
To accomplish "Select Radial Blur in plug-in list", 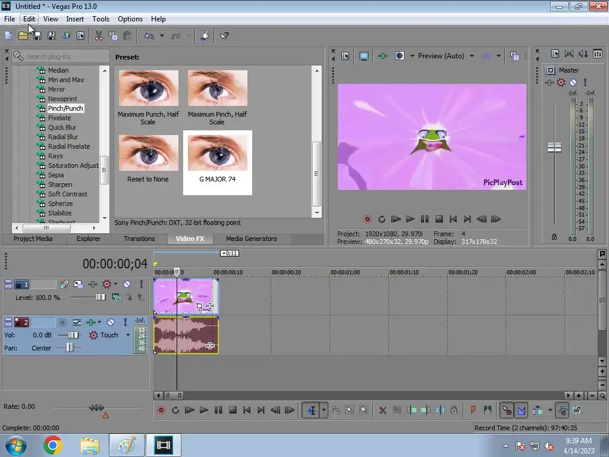I will (x=63, y=137).
